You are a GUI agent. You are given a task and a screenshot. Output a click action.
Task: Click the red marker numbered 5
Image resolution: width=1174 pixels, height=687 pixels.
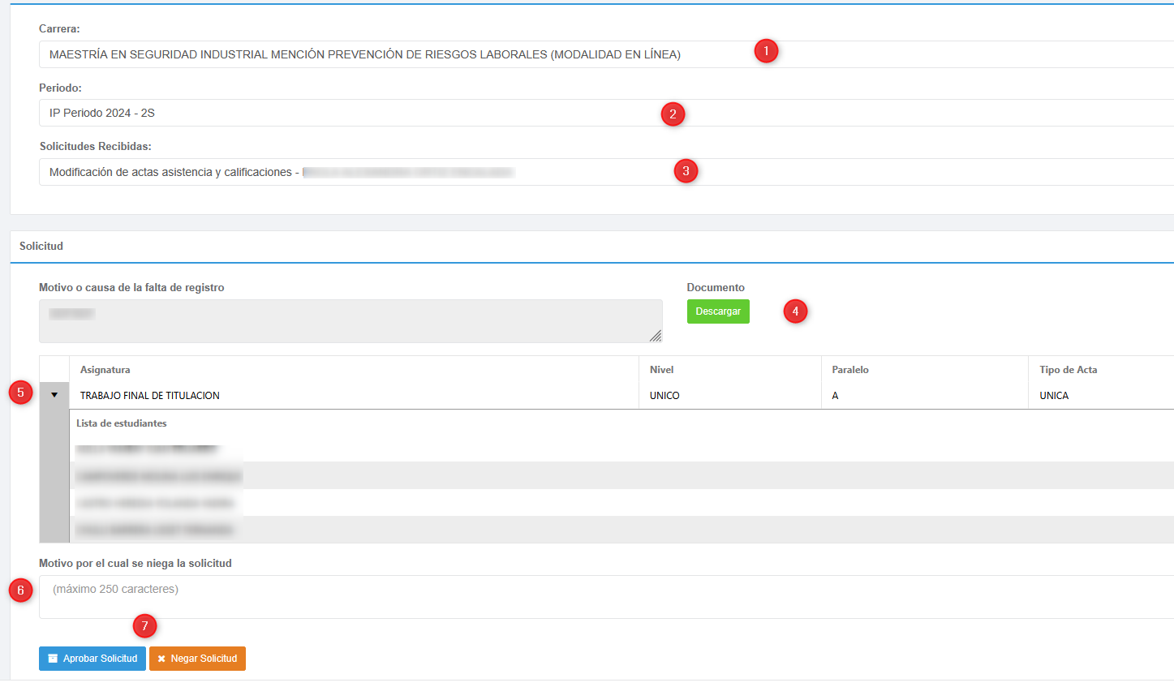[x=21, y=393]
